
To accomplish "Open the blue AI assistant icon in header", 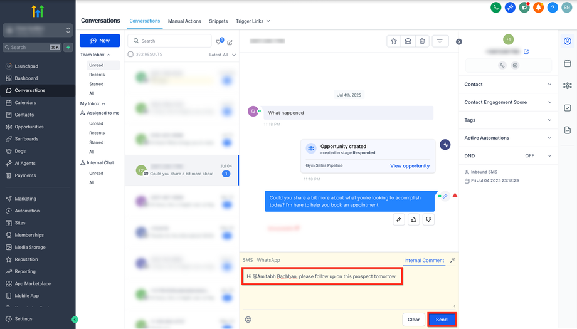I will [x=510, y=8].
